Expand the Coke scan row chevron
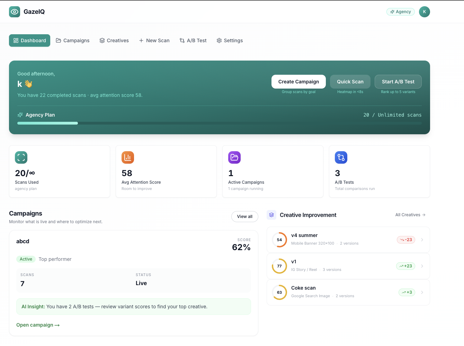Screen dimensions: 464x346 [x=422, y=292]
